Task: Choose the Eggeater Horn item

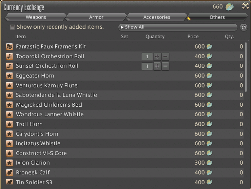Action: coord(35,76)
